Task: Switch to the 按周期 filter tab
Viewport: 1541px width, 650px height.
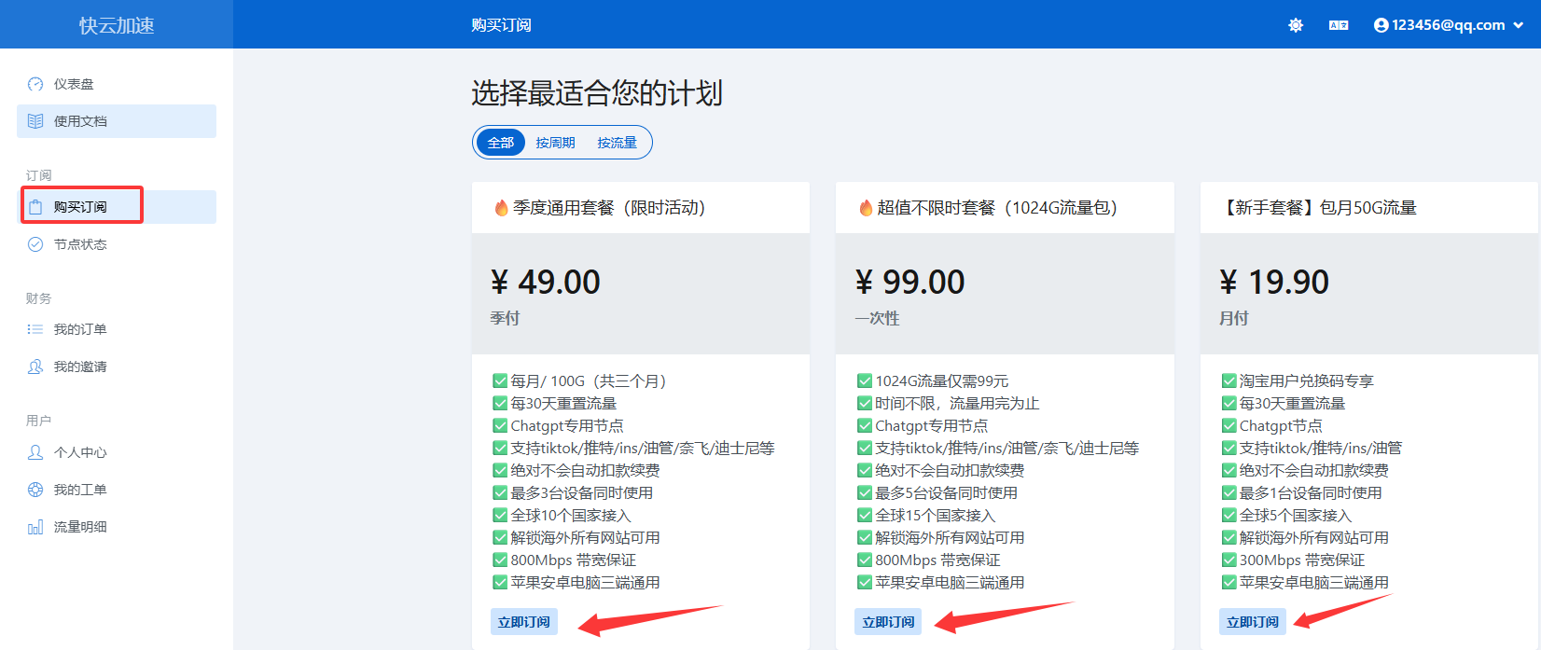Action: point(555,143)
